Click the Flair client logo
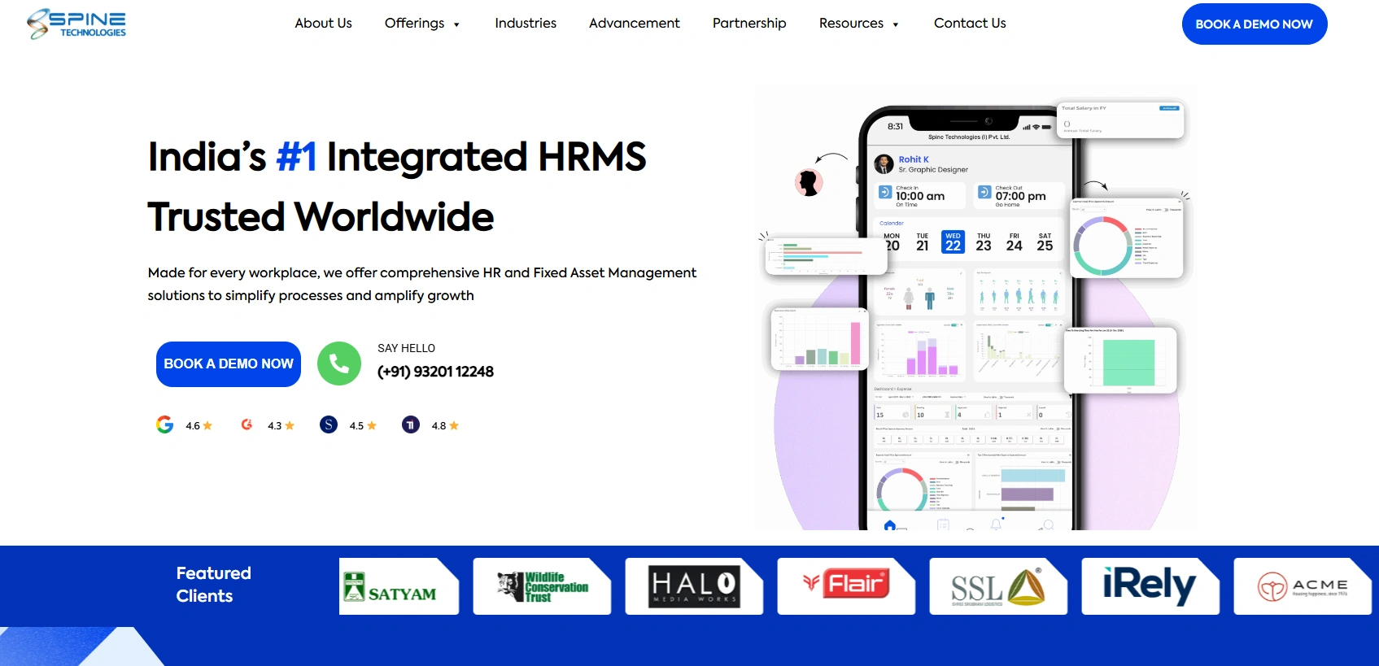The image size is (1379, 666). point(846,586)
